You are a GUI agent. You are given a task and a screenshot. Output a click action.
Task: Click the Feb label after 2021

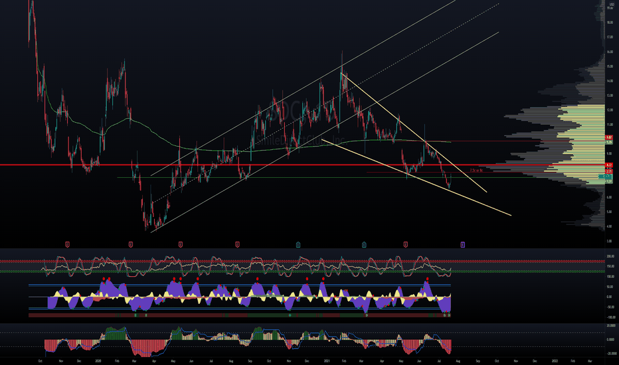point(344,361)
